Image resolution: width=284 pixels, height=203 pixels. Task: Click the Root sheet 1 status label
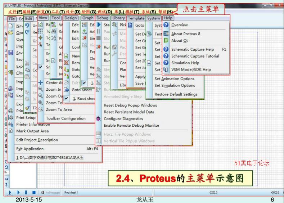point(71,192)
